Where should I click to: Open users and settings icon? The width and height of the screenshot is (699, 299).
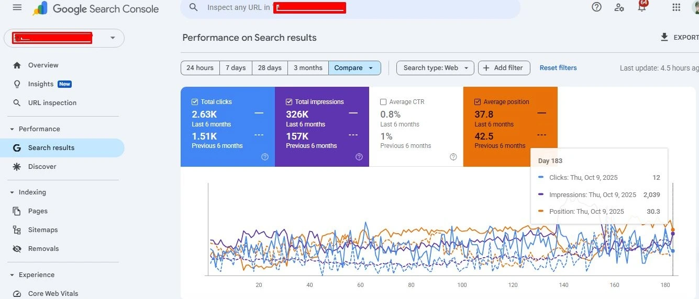(x=619, y=7)
